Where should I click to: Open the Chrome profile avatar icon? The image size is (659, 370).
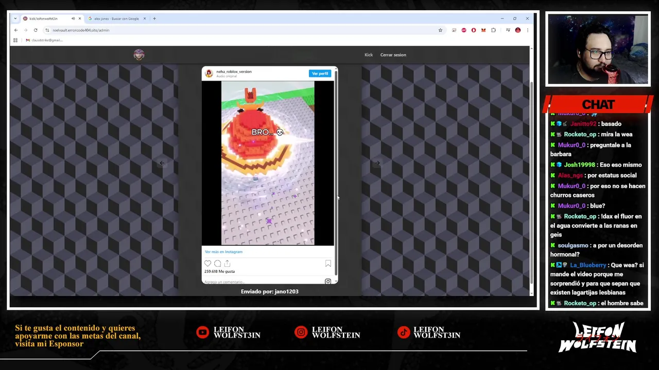point(518,30)
